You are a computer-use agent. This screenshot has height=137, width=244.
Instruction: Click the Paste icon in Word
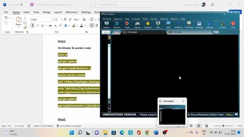click(x=18, y=20)
